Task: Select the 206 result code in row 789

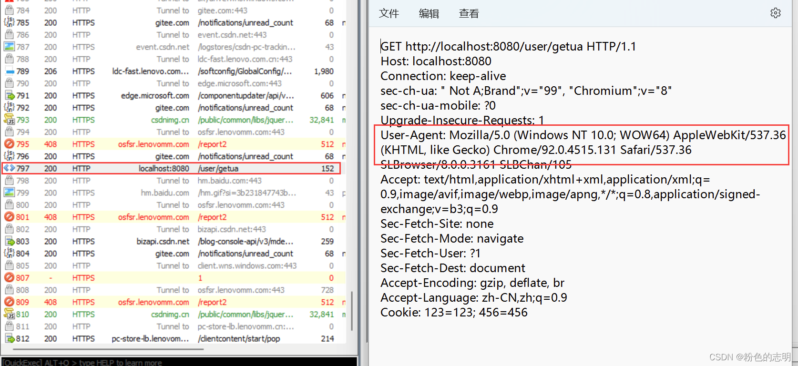Action: pos(51,71)
